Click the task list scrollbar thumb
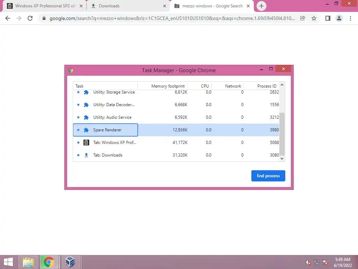 tap(282, 134)
